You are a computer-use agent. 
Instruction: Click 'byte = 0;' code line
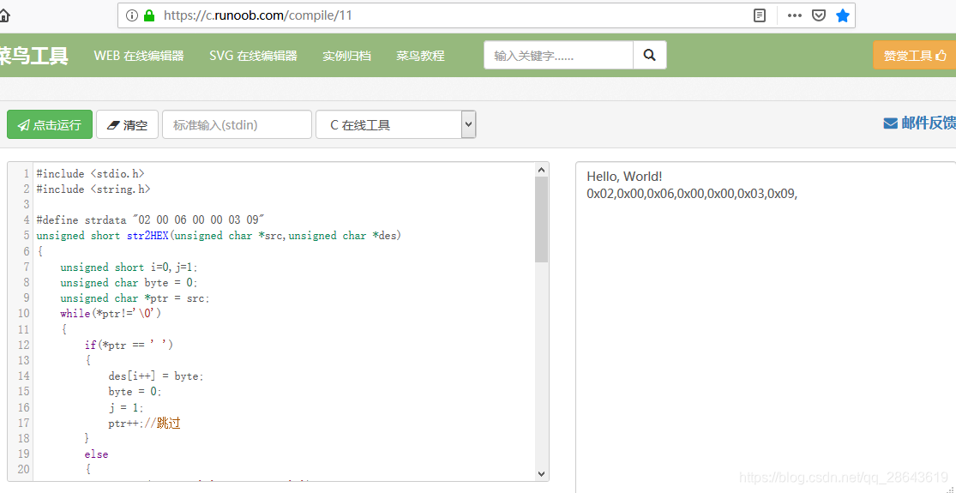(x=135, y=392)
